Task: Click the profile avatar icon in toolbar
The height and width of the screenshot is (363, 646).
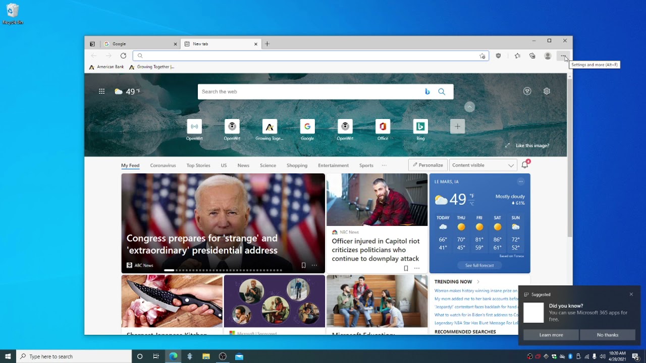Action: coord(548,56)
